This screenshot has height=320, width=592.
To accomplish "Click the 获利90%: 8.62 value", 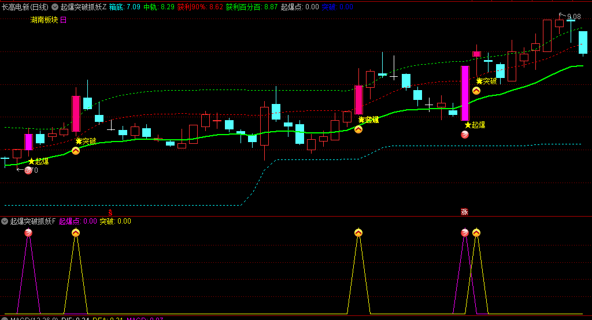I will pyautogui.click(x=200, y=7).
